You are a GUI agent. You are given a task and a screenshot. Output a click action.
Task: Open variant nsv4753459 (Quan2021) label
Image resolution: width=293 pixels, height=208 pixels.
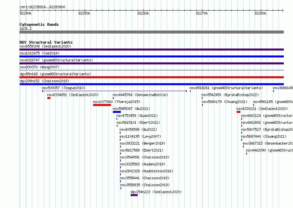click(x=137, y=116)
